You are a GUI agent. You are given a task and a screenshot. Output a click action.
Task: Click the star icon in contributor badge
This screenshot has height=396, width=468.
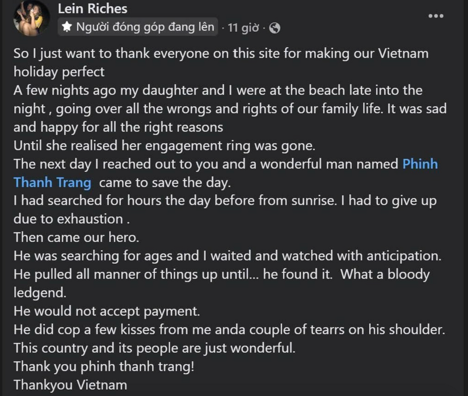[x=67, y=27]
